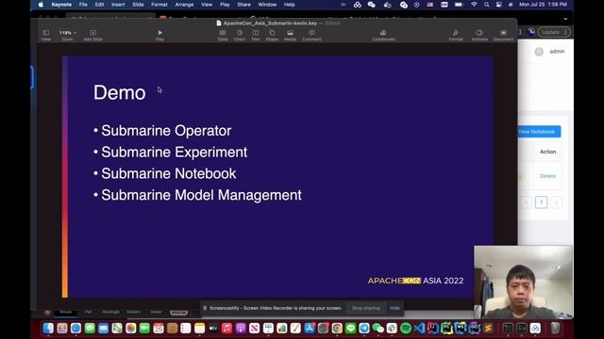
Task: Click the Submarine Operator bullet
Action: click(166, 131)
